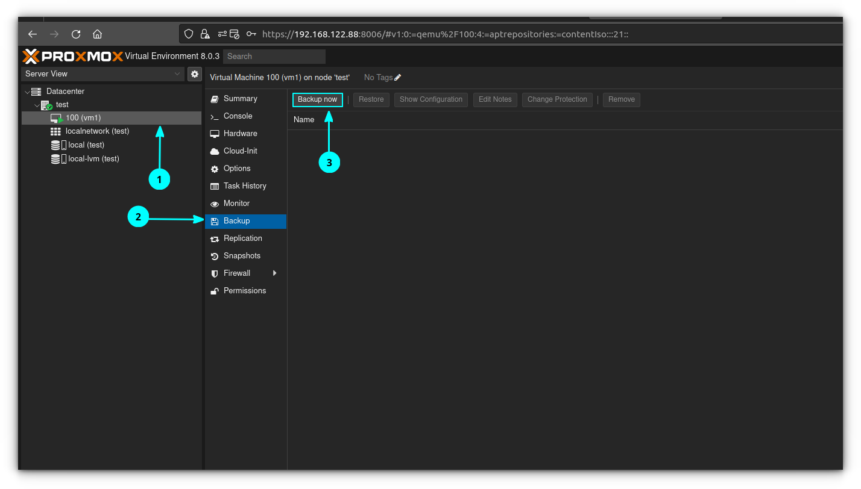861x489 pixels.
Task: Expand the Firewall submenu arrow
Action: (x=275, y=273)
